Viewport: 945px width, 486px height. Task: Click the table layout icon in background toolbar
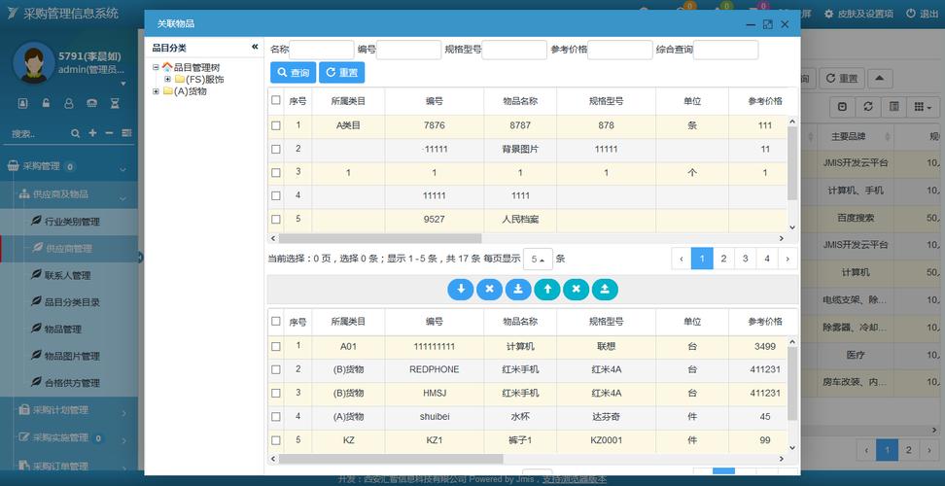point(894,107)
